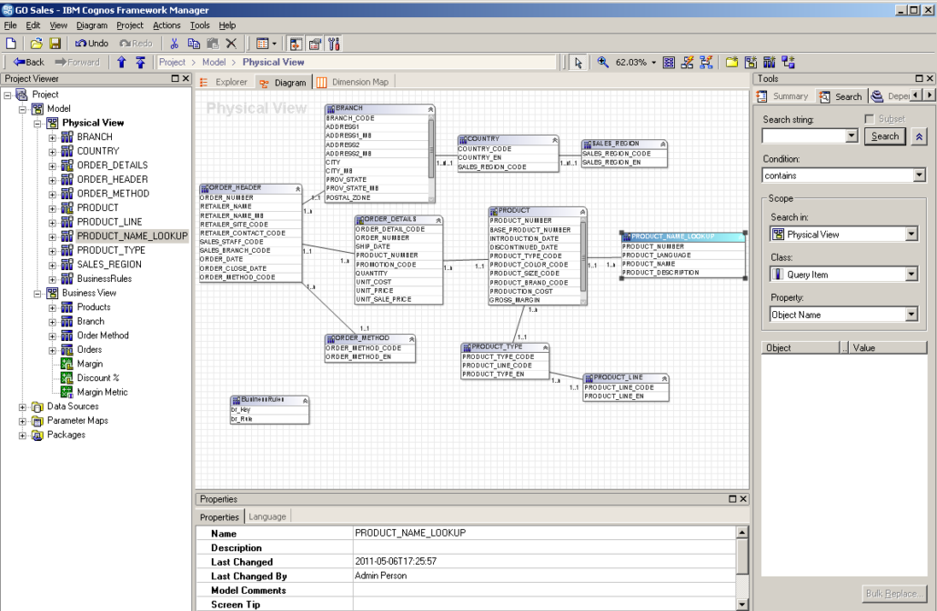Image resolution: width=937 pixels, height=611 pixels.
Task: Open the Actions menu
Action: (166, 25)
